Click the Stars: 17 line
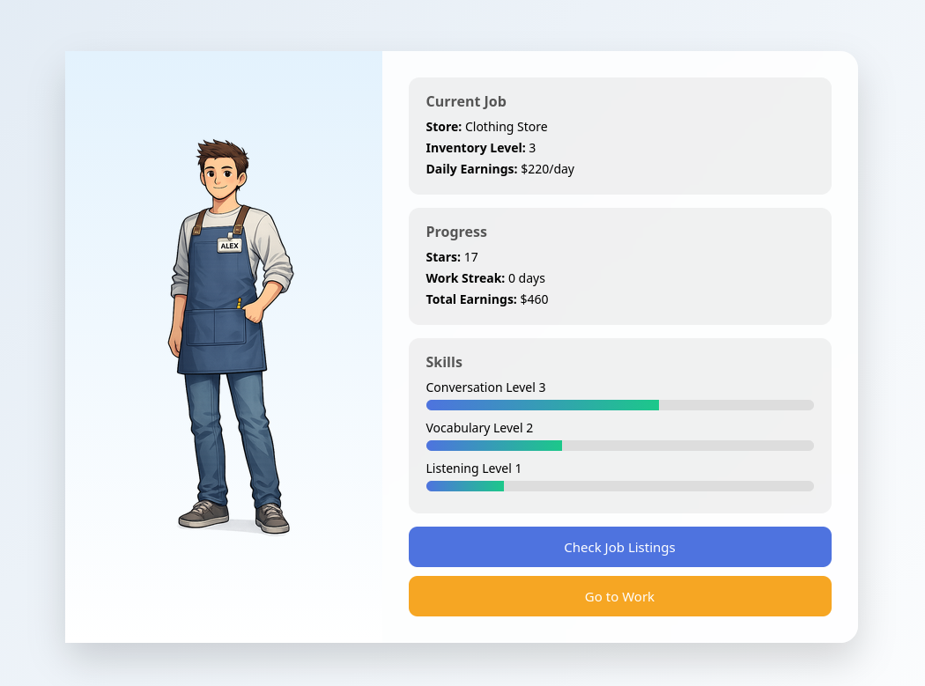The image size is (925, 686). click(x=452, y=257)
